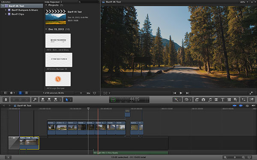
Task: Select the green Light Win audio clip
Action: (131, 153)
